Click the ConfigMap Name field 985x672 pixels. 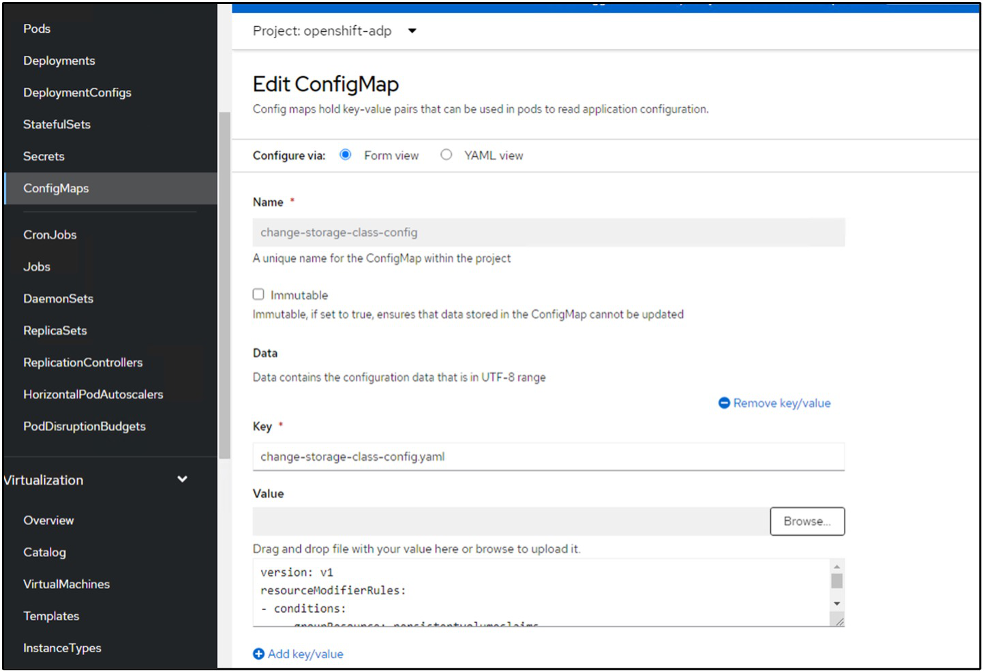coord(549,232)
